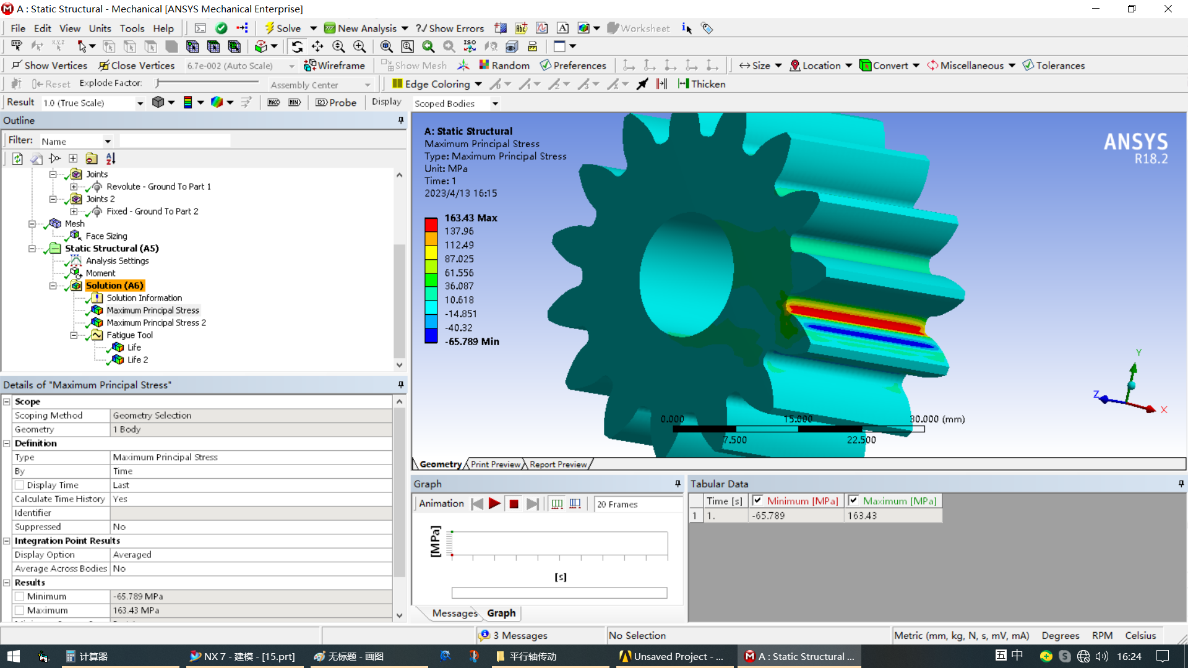The image size is (1188, 668).
Task: Click the Explode Factor slider
Action: click(207, 83)
